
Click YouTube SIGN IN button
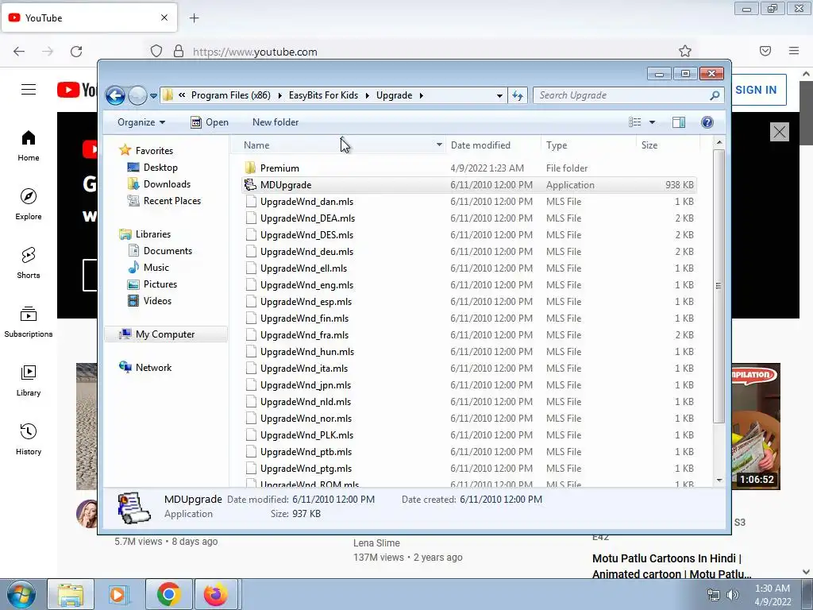tap(756, 90)
